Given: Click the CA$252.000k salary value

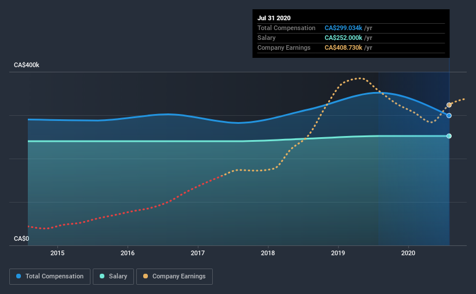Looking at the screenshot, I should [x=343, y=38].
